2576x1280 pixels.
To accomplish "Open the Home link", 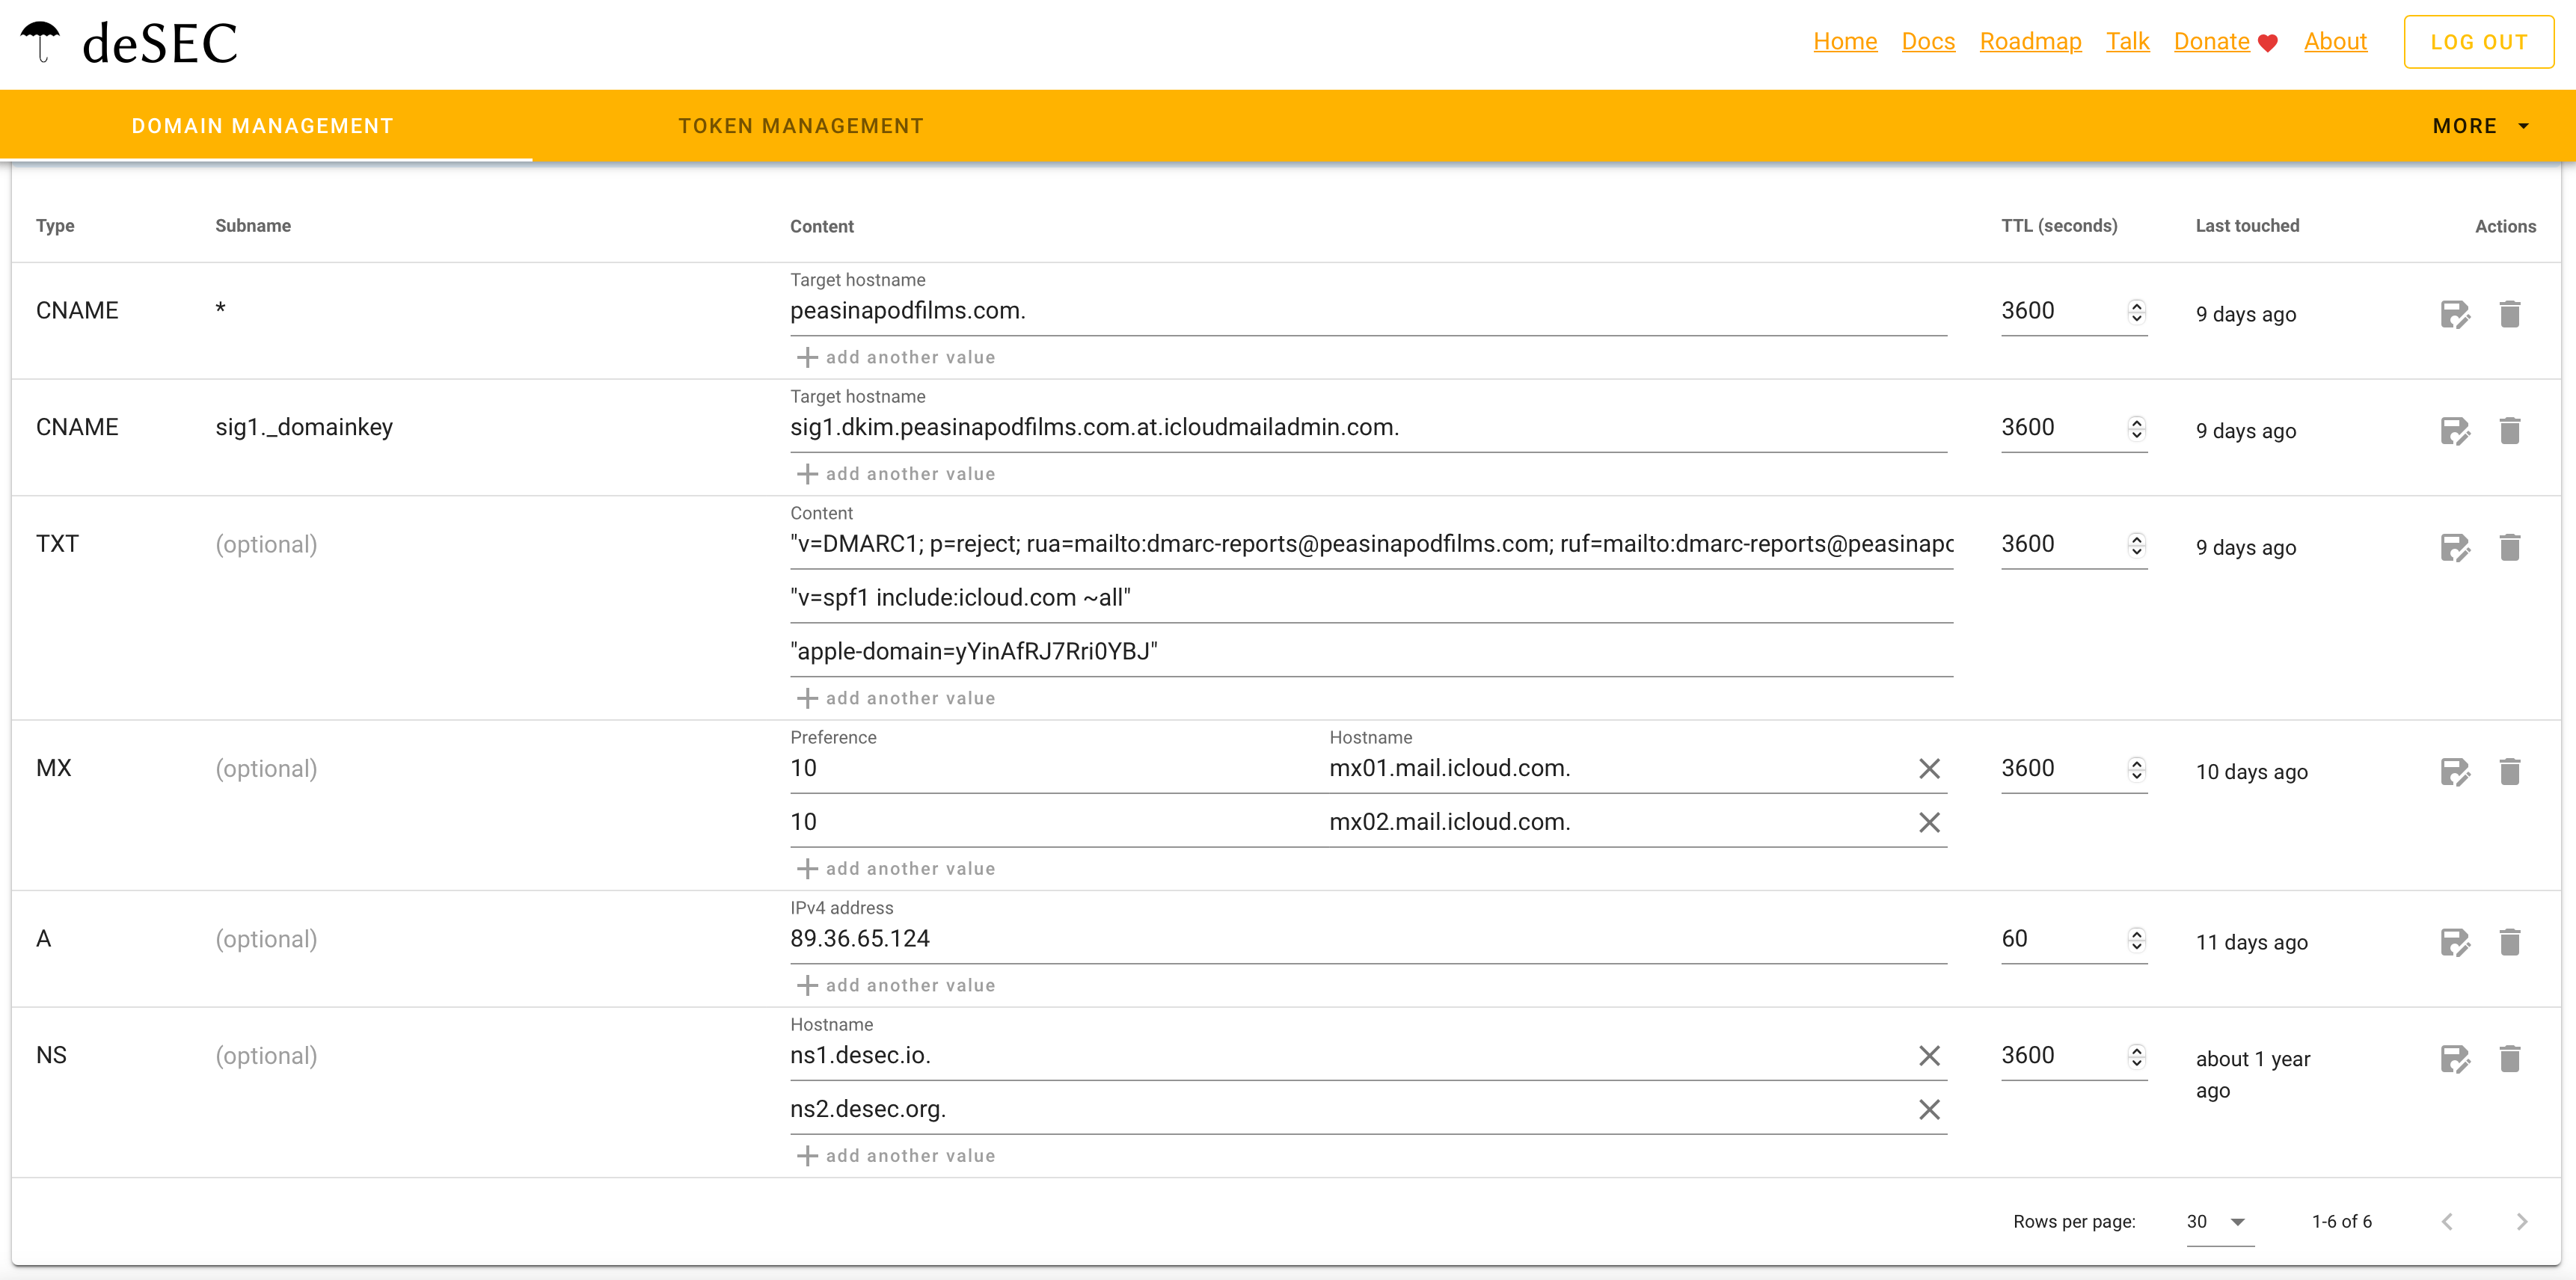I will (1845, 41).
